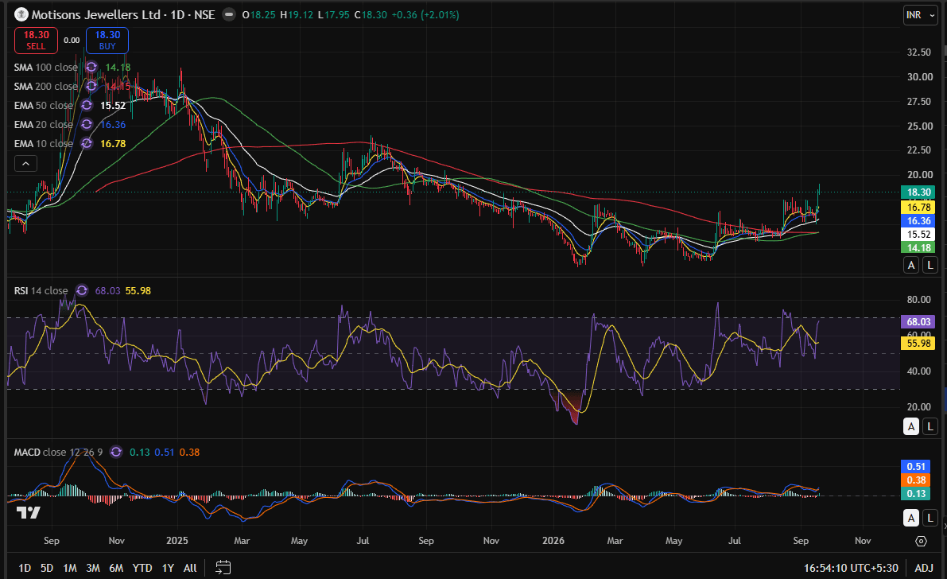
Task: Click the blue 16.36 price axis label
Action: coord(918,220)
